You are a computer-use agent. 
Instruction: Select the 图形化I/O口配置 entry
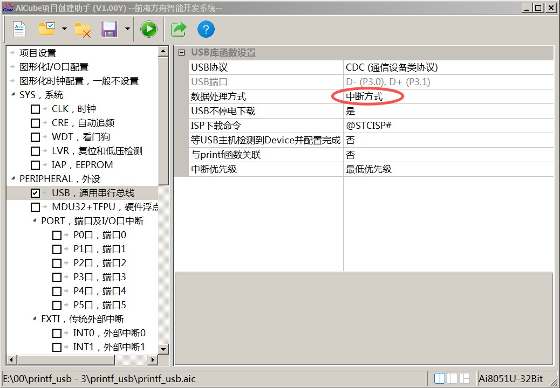click(x=53, y=66)
